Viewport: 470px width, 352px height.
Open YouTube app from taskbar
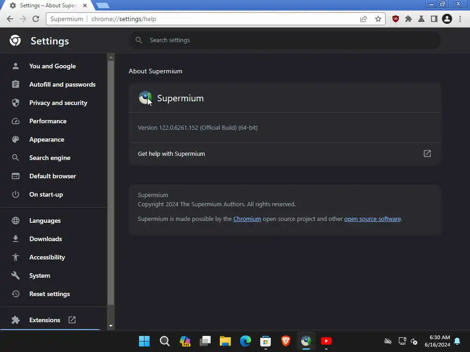326,341
